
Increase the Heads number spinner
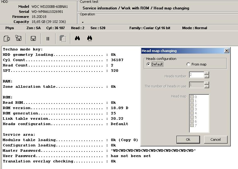206,73
